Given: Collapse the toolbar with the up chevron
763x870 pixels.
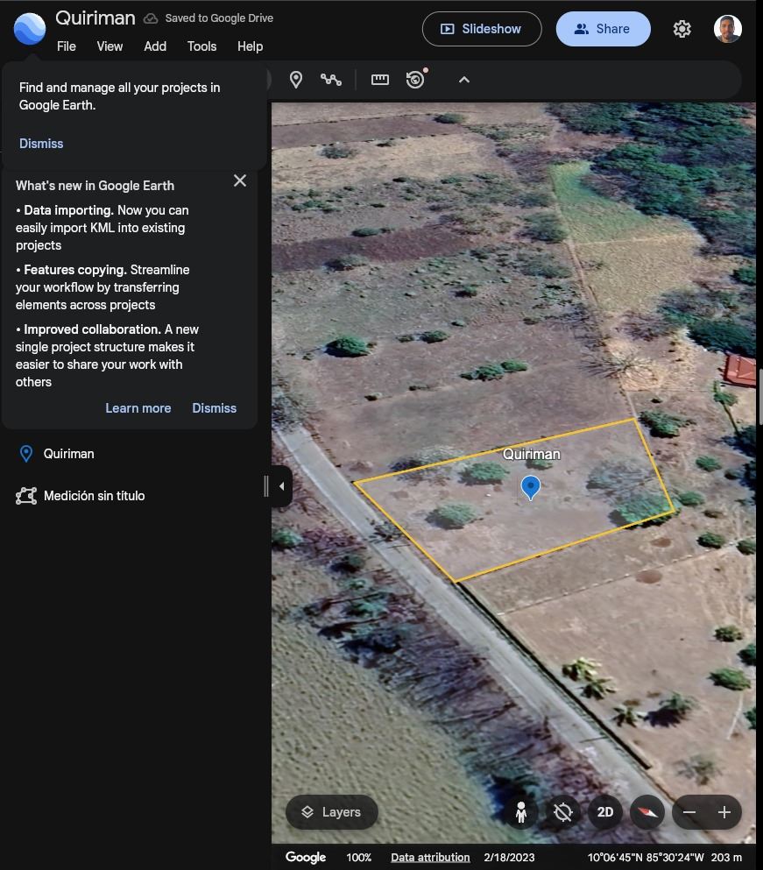Looking at the screenshot, I should (464, 80).
